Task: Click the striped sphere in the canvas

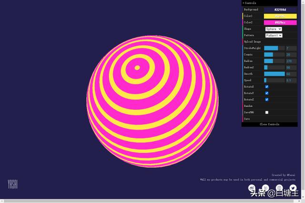Action: tap(152, 101)
